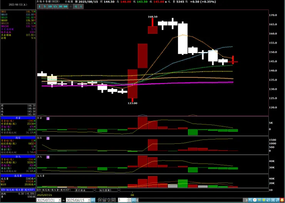This screenshot has height=203, width=285.
Task: Click the alert bell icon
Action: tap(282, 200)
